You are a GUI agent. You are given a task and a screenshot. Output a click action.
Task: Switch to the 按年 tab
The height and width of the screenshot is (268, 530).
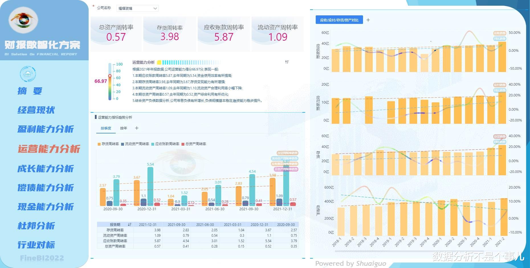pos(124,128)
